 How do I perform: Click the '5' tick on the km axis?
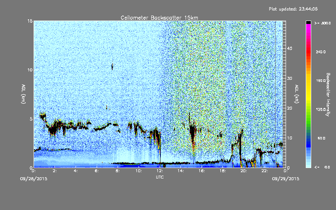[x=31, y=119]
